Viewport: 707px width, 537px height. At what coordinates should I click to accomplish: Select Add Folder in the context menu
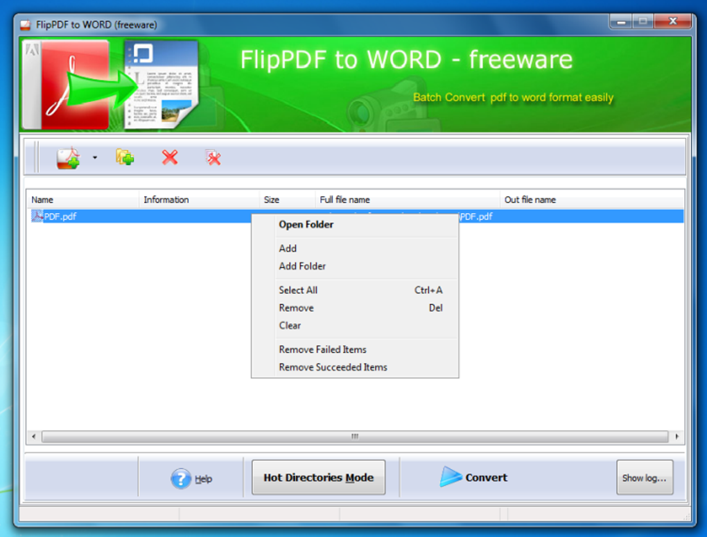pos(354,266)
